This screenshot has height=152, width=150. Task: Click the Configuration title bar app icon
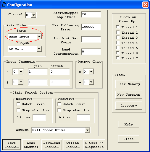point(4,5)
